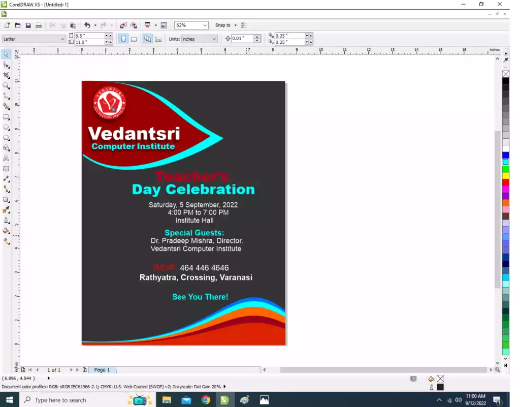The width and height of the screenshot is (520, 407).
Task: Switch to the Page 1 tab
Action: pos(102,369)
